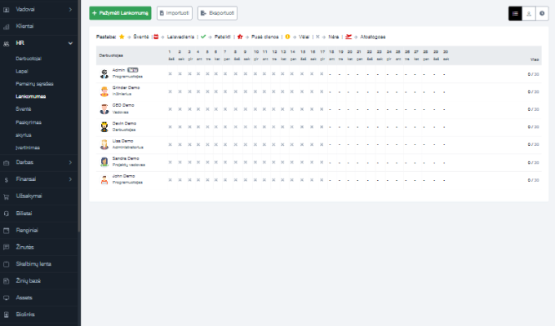Click the Užsakymai cart icon in sidebar
The image size is (555, 326).
pyautogui.click(x=7, y=196)
